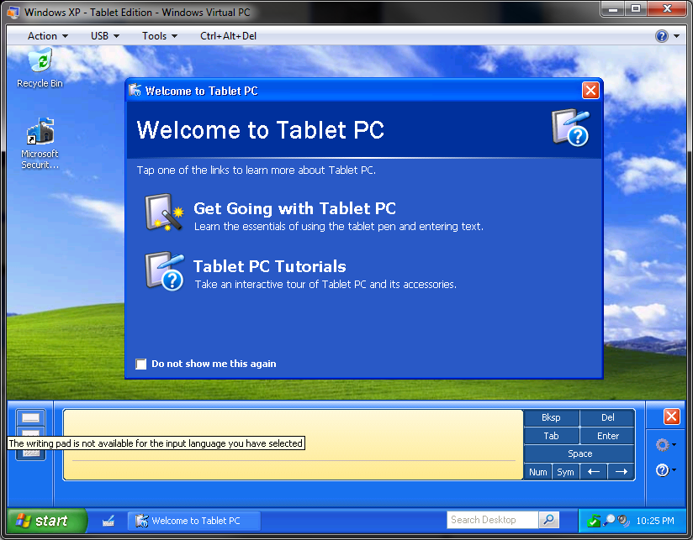This screenshot has width=693, height=540.
Task: Click 'Tap one of the links' instruction text
Action: tap(257, 170)
